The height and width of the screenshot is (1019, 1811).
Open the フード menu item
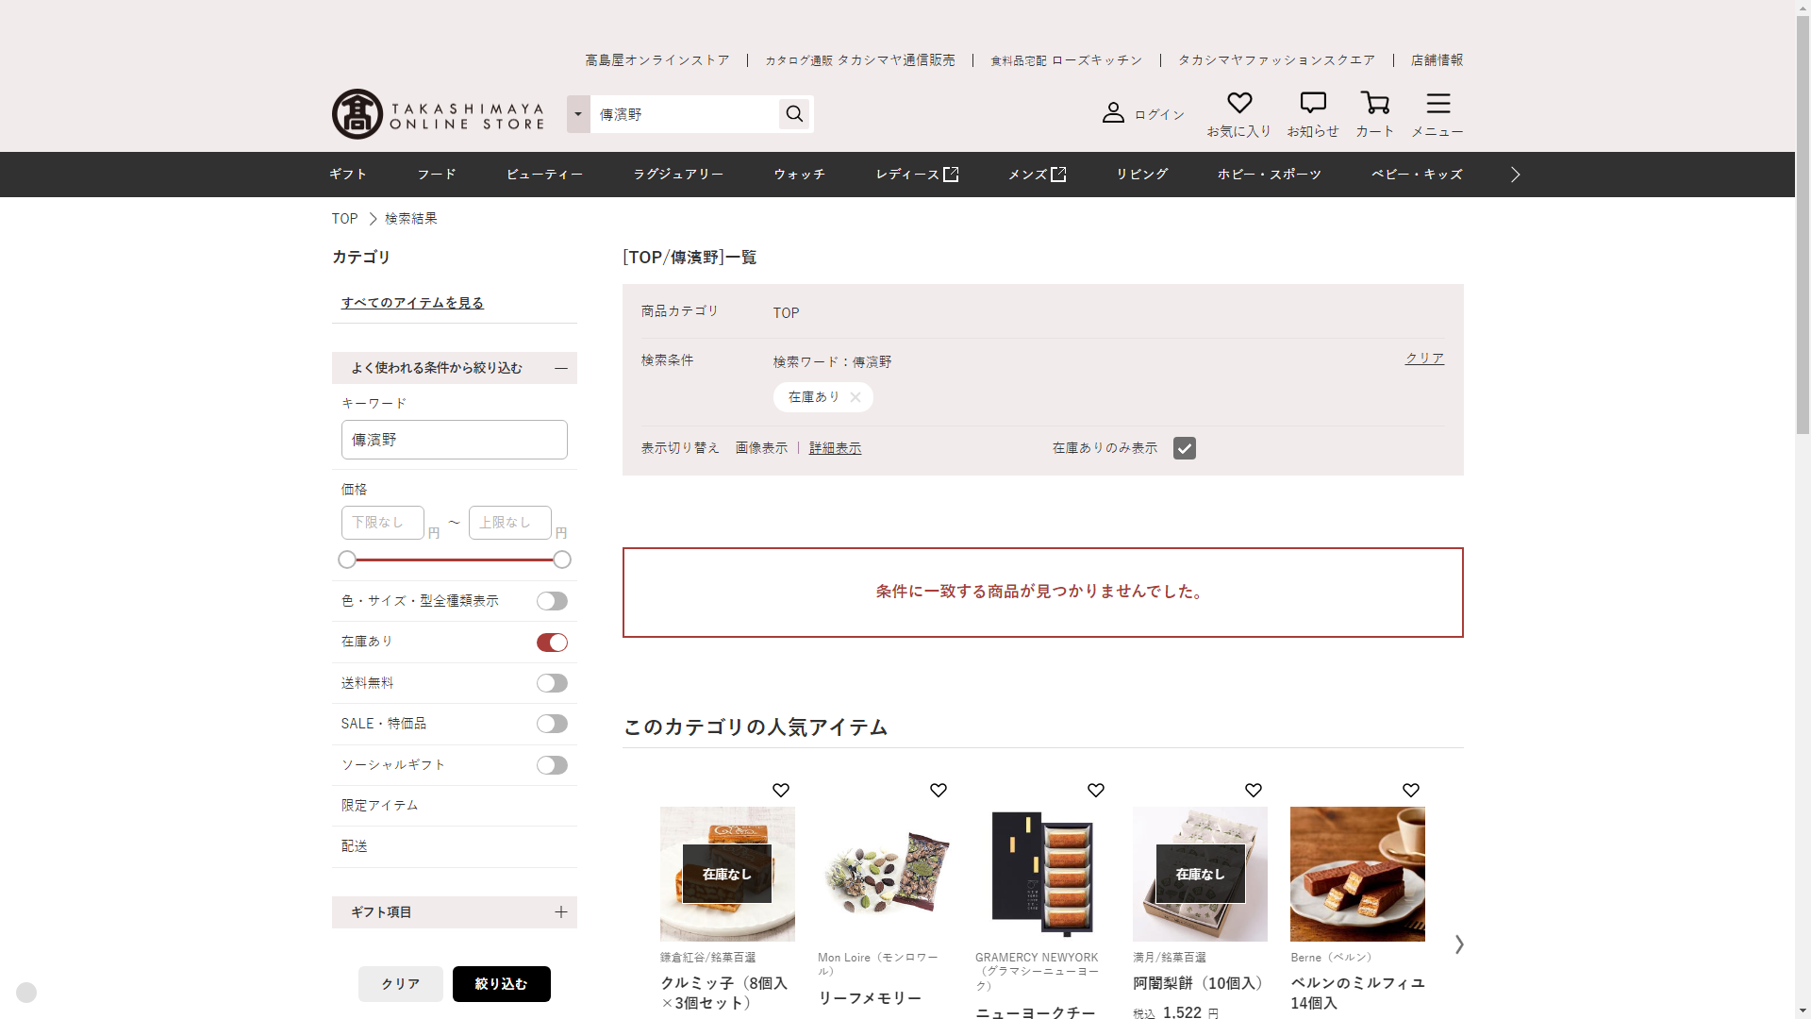(436, 175)
